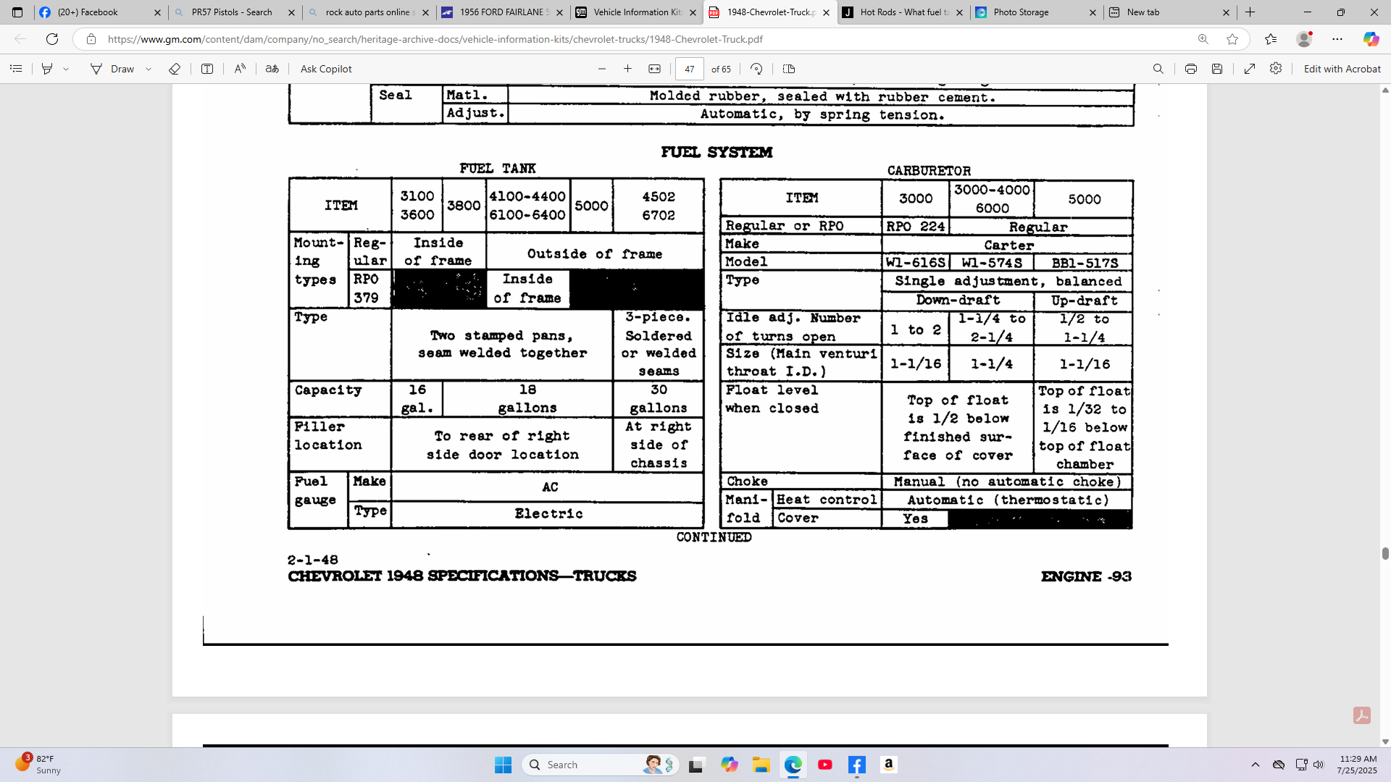The height and width of the screenshot is (782, 1391).
Task: Open Find in PDF search icon
Action: 1158,69
